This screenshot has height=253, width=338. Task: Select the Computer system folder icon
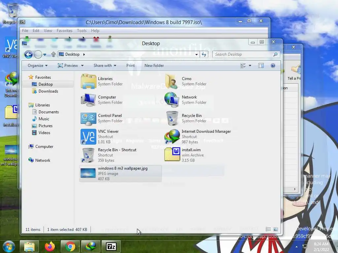[88, 100]
